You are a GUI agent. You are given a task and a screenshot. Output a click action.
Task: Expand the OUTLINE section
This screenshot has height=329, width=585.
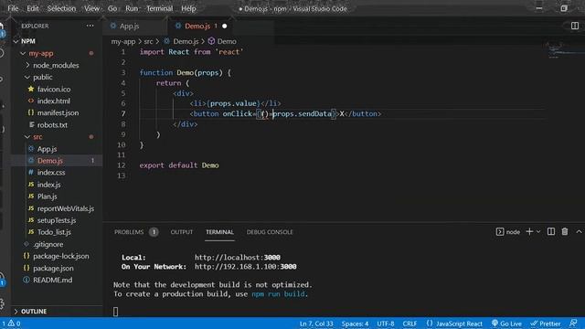click(x=34, y=311)
